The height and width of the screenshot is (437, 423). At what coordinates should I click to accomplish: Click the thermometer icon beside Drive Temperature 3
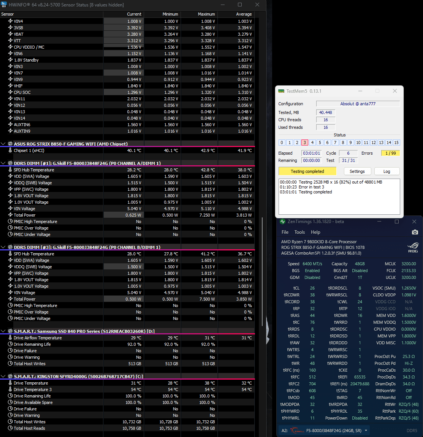10,389
